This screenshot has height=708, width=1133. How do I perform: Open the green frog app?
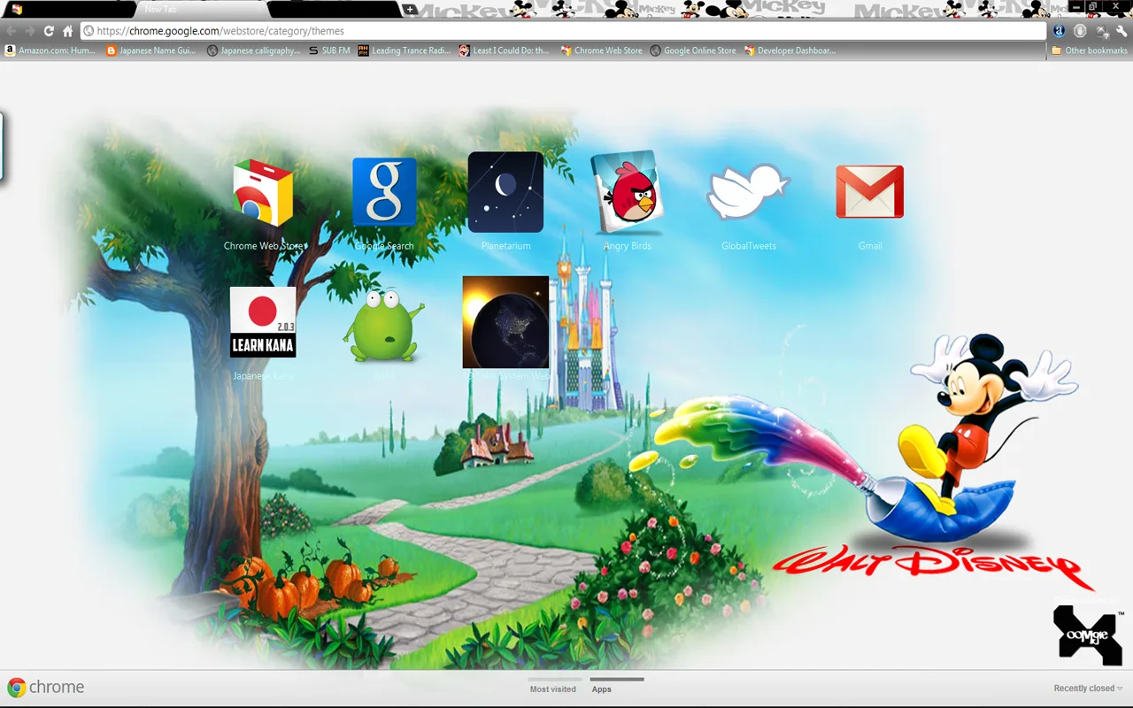(384, 325)
